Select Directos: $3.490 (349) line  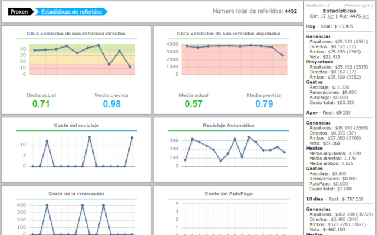(334, 219)
